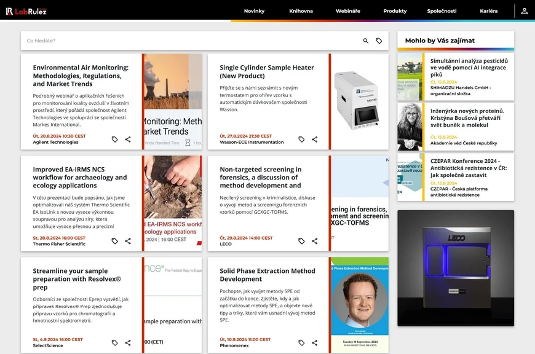Click the LECO instrument advertisement banner
The height and width of the screenshot is (354, 535).
(455, 268)
